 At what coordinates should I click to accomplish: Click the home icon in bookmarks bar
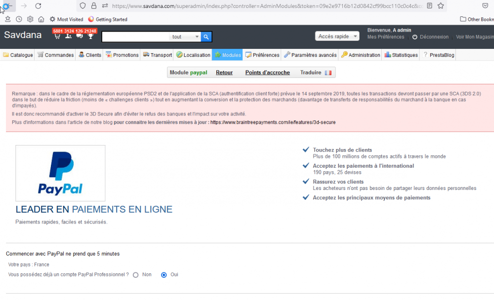click(x=41, y=19)
